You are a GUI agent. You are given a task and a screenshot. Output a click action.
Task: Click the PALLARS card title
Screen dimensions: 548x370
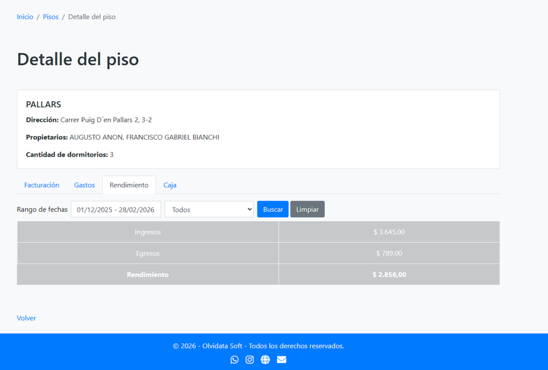[x=43, y=105]
